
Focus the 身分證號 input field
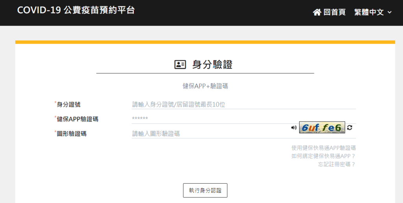point(243,104)
